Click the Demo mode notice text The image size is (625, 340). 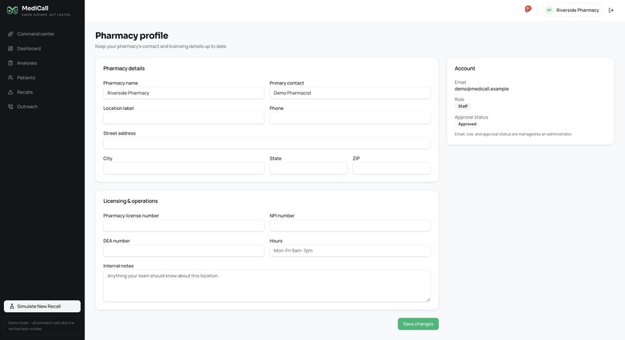click(41, 325)
